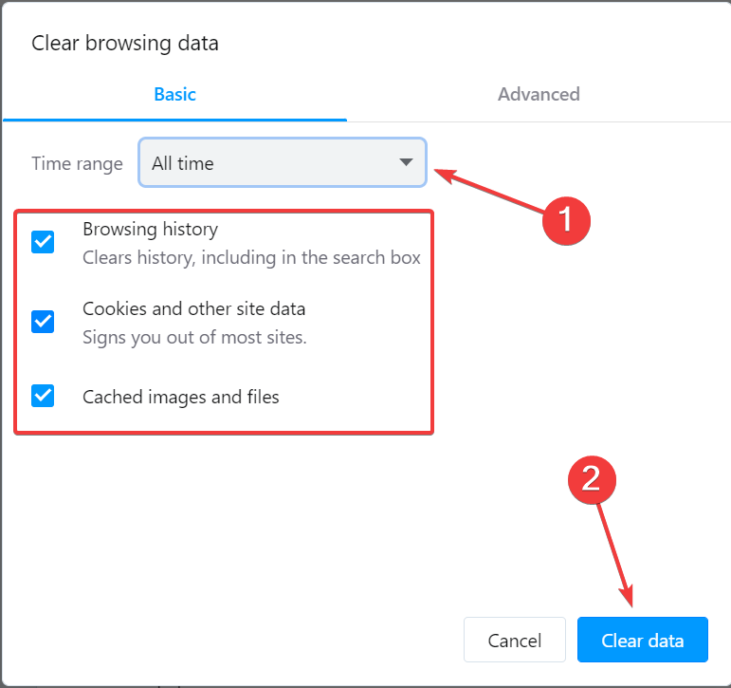Dismiss dialog with the Cancel button
This screenshot has width=731, height=688.
pyautogui.click(x=515, y=640)
